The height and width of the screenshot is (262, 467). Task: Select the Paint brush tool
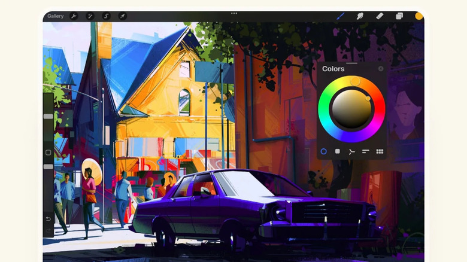(x=340, y=16)
